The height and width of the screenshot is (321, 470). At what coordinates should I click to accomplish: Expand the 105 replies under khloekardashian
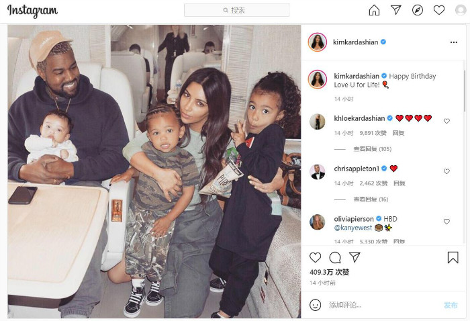tap(372, 149)
